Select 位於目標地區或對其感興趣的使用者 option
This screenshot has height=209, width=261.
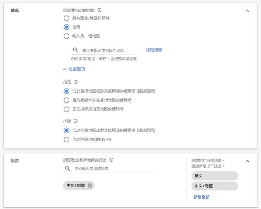67,91
